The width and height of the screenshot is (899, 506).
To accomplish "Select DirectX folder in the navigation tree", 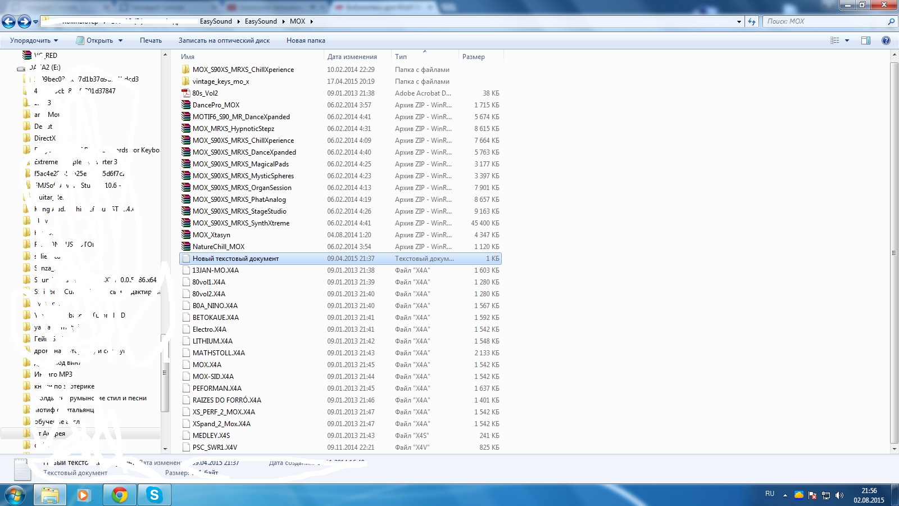I will pos(45,138).
